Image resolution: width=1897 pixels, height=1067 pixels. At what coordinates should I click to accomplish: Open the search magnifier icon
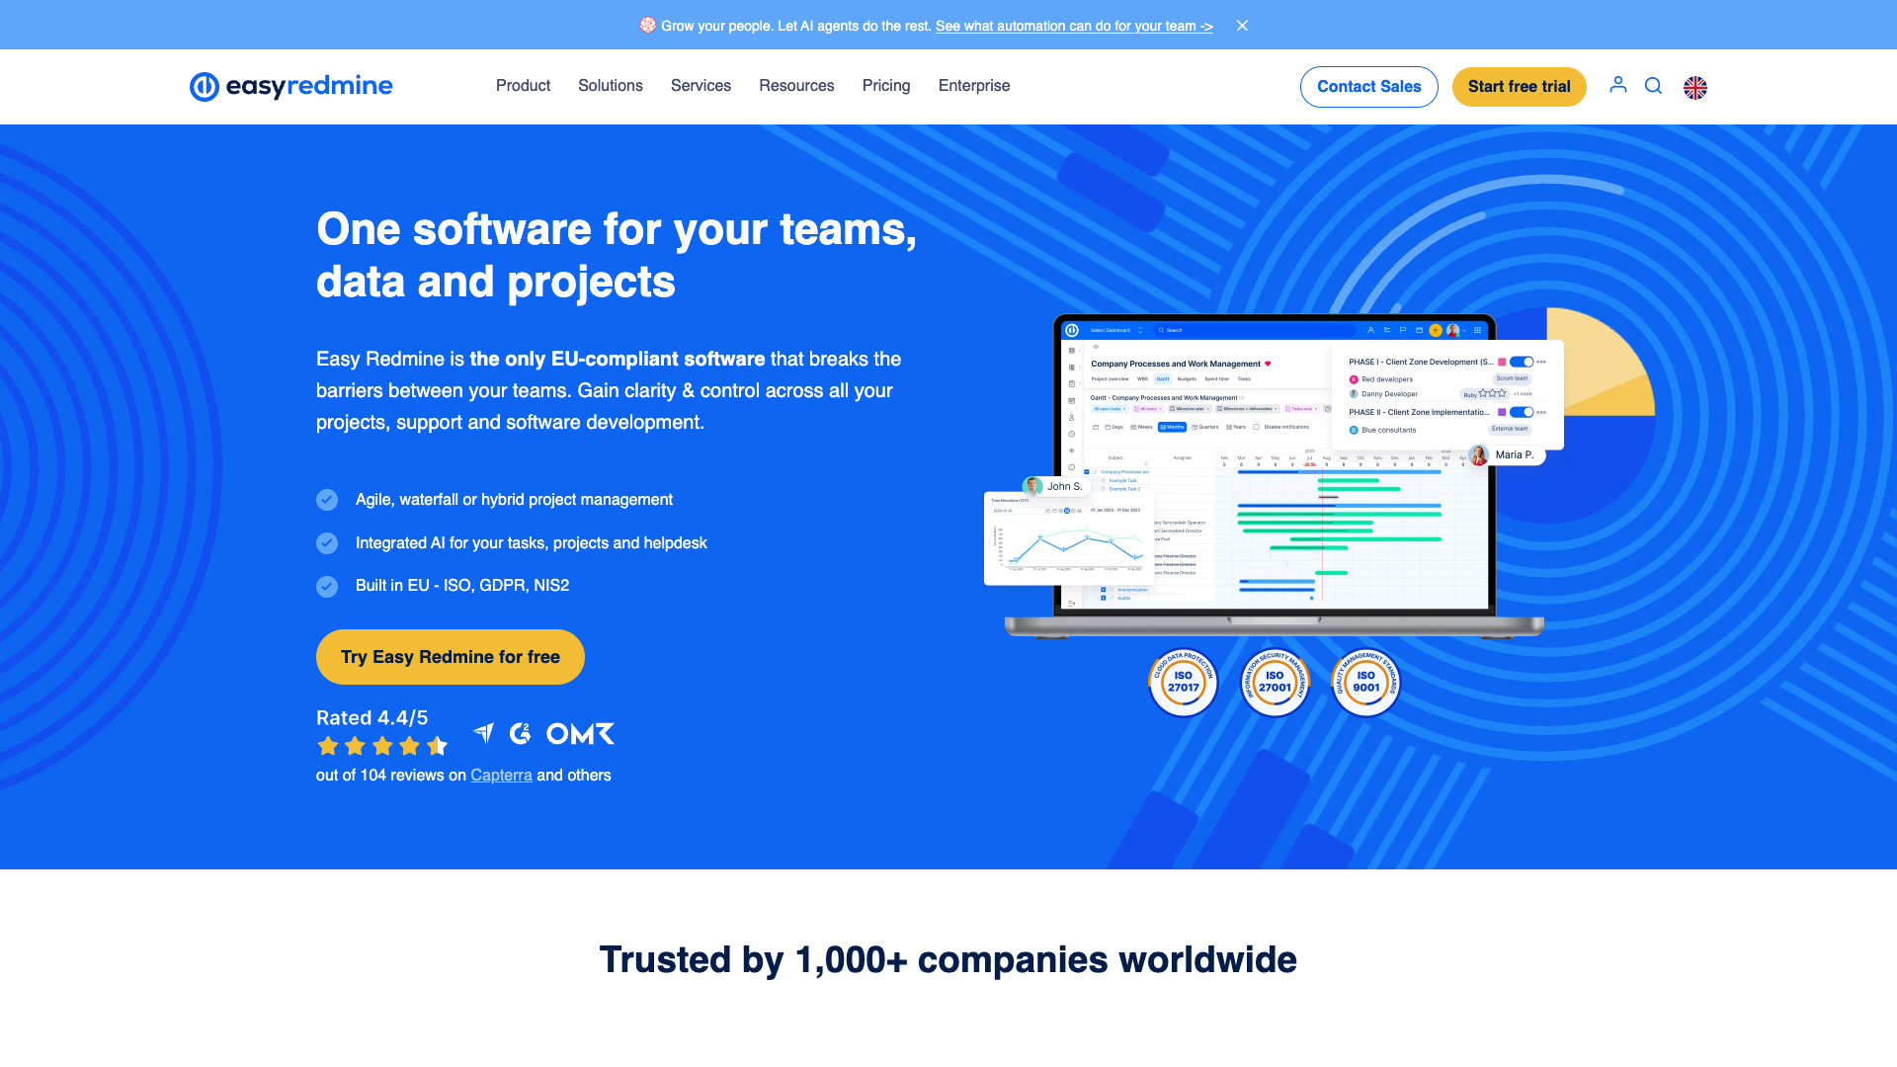pyautogui.click(x=1653, y=86)
